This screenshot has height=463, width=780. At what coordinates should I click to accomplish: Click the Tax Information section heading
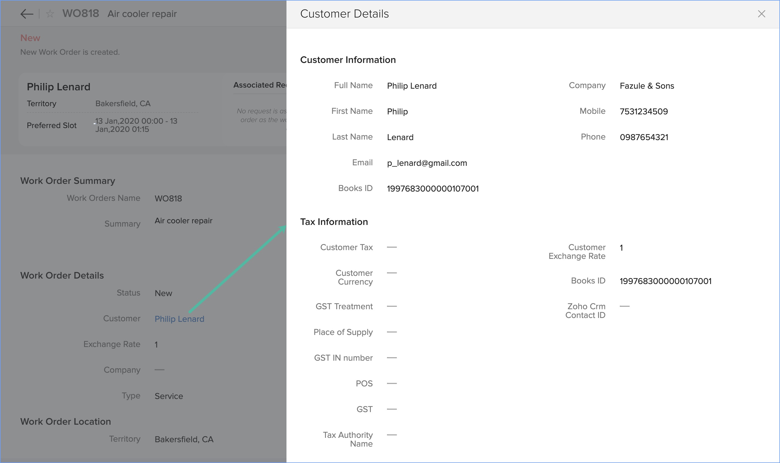pyautogui.click(x=334, y=222)
